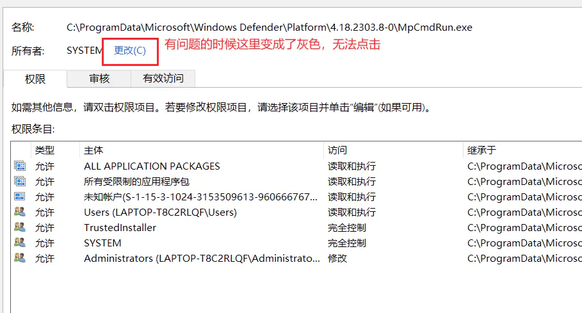Viewport: 582px width, 313px height.
Task: Select the Users (LAPTOP-T8C2RLQF\Users) entry
Action: (296, 212)
